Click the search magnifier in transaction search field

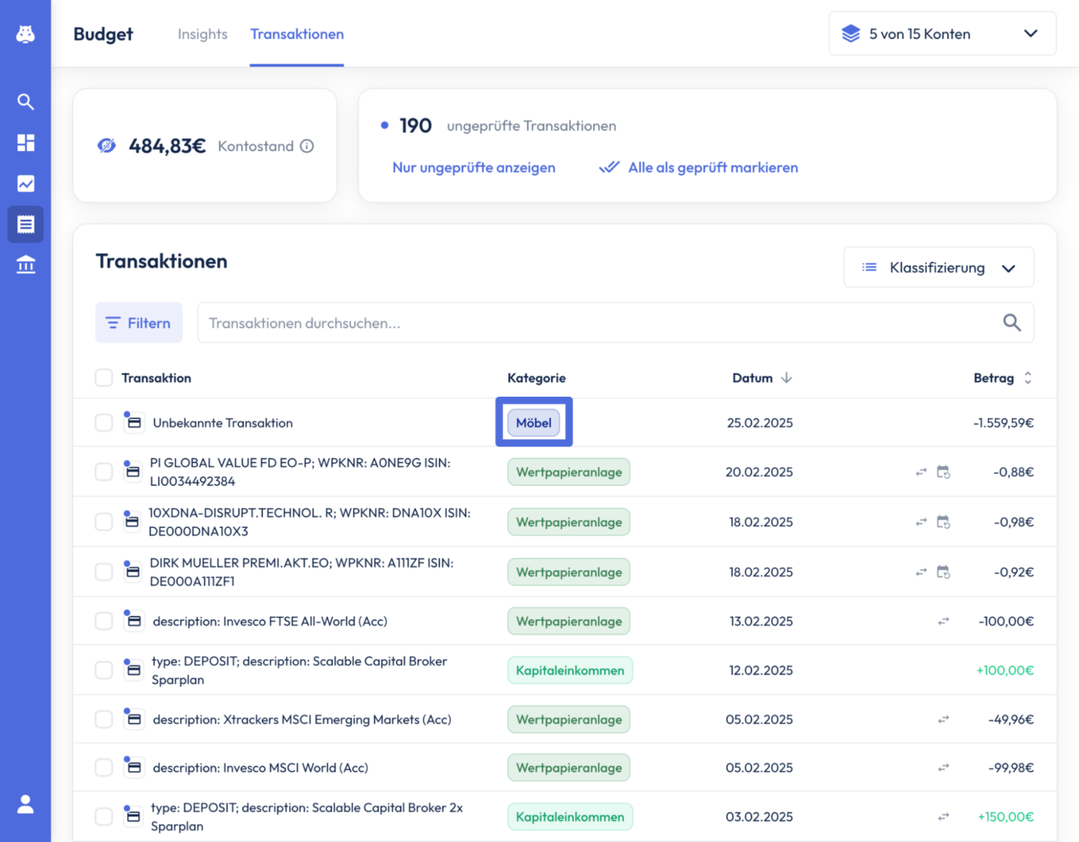(x=1012, y=323)
